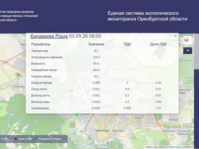Click the Оксид азота ПДК value 0.4
The image size is (199, 149).
point(127,89)
